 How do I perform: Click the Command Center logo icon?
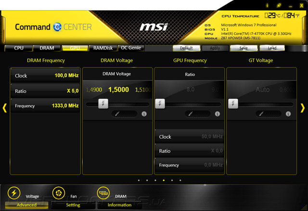point(57,27)
